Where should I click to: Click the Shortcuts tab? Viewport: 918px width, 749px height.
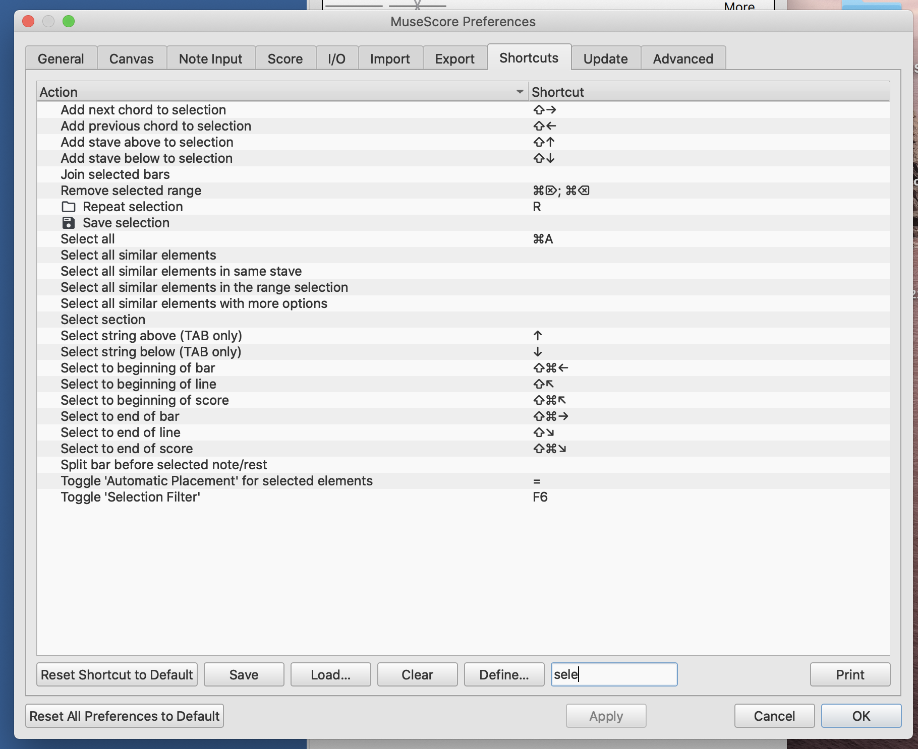click(x=529, y=57)
